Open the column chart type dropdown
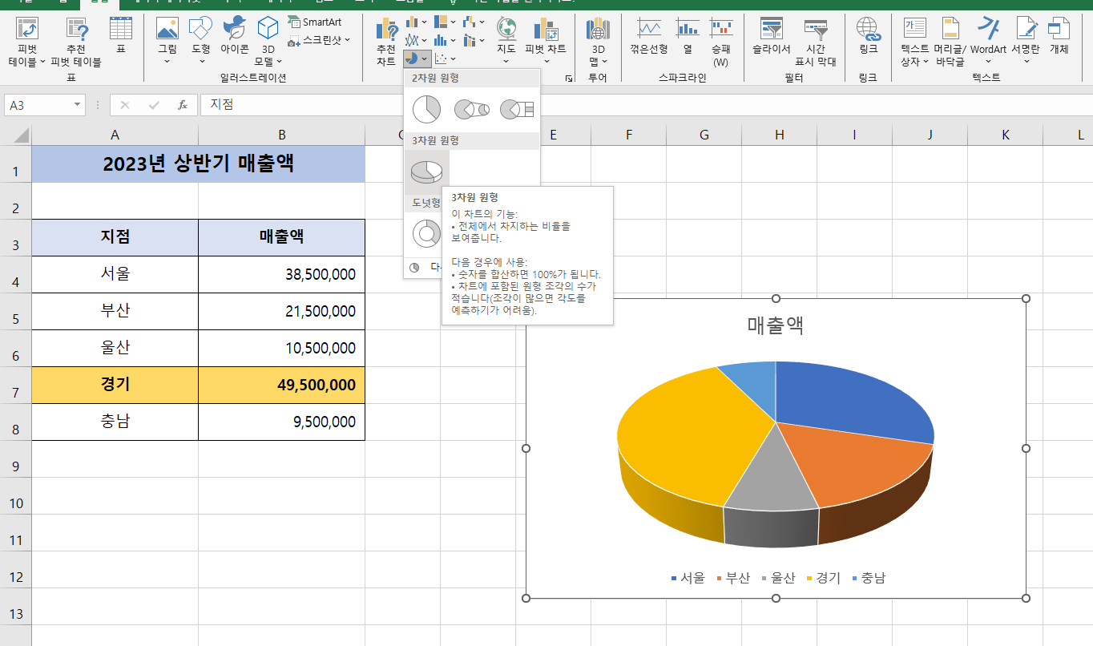 point(417,22)
